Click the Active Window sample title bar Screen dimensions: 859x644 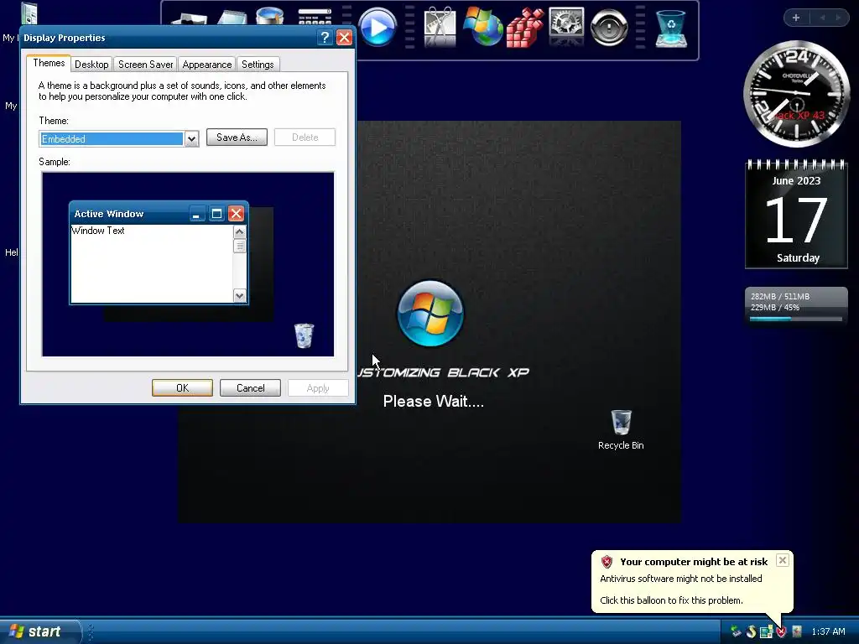click(x=159, y=214)
